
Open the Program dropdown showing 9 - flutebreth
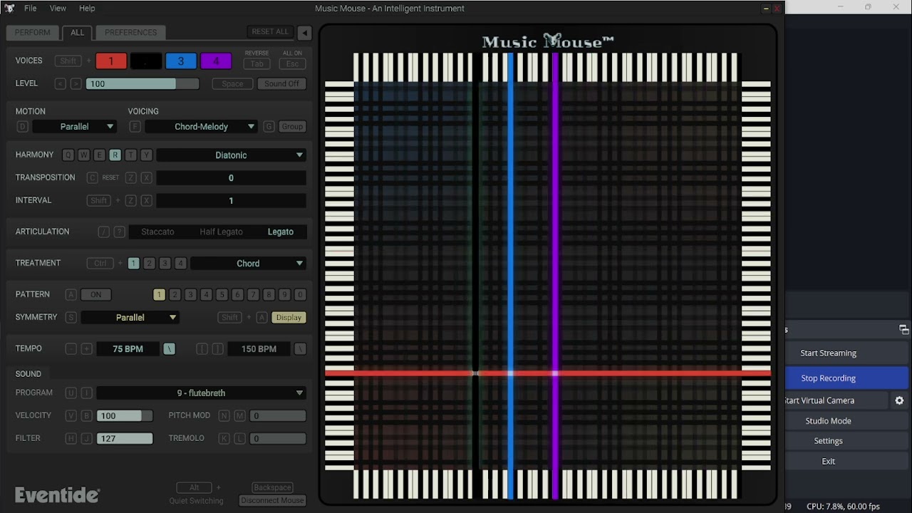202,393
